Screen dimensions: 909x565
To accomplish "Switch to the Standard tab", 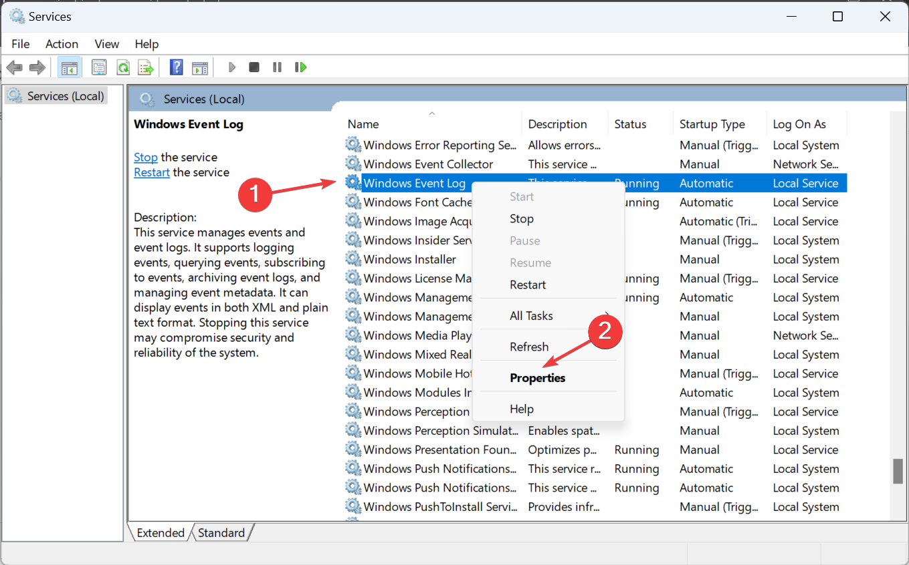I will coord(221,533).
